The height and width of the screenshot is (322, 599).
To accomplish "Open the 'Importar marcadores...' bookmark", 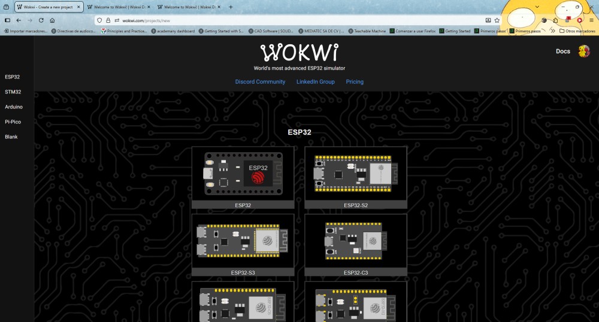I will (26, 31).
